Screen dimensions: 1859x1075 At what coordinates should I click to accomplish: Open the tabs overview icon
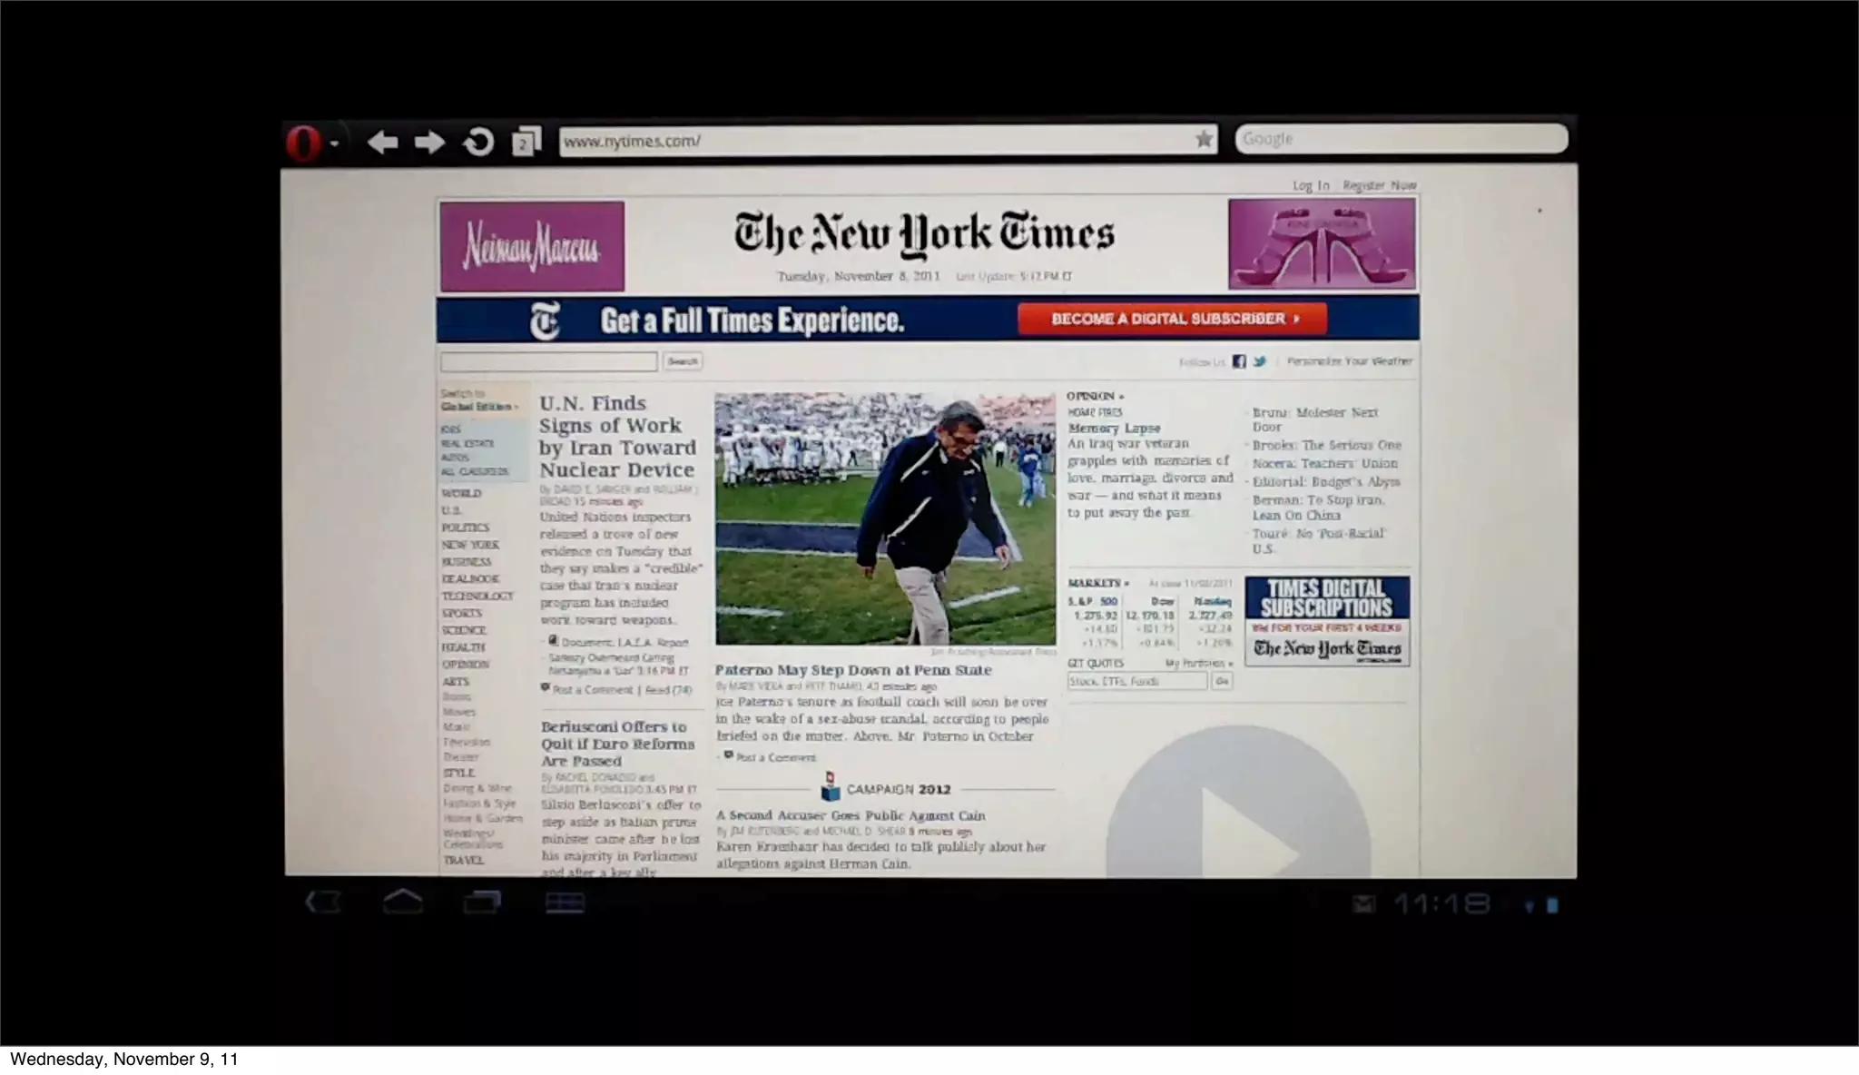[526, 142]
